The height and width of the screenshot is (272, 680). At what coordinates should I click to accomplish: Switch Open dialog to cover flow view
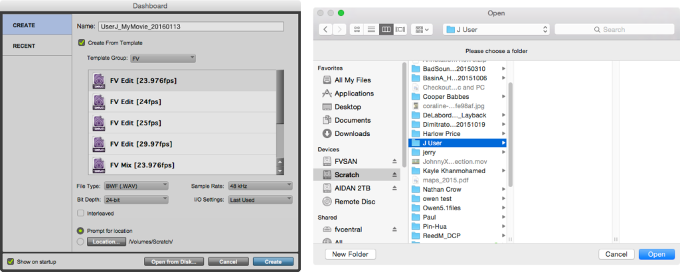[400, 29]
